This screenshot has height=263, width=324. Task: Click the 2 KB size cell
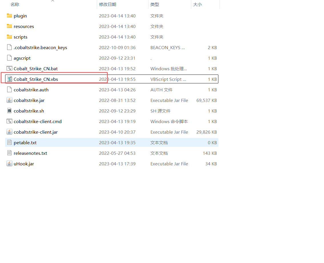212,48
